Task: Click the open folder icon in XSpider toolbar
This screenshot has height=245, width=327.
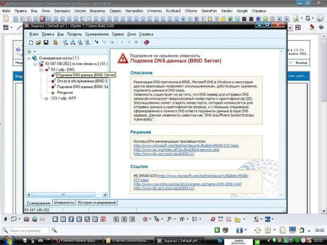Action: 38,42
